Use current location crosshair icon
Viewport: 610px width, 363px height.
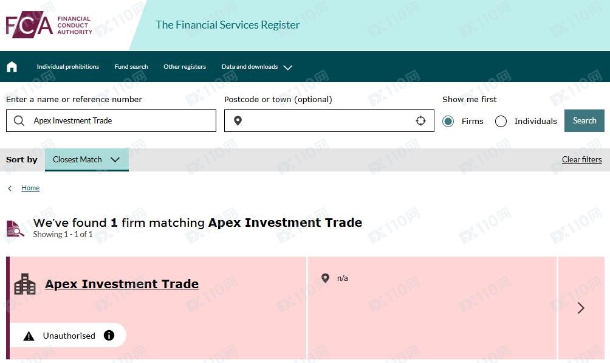pos(420,121)
